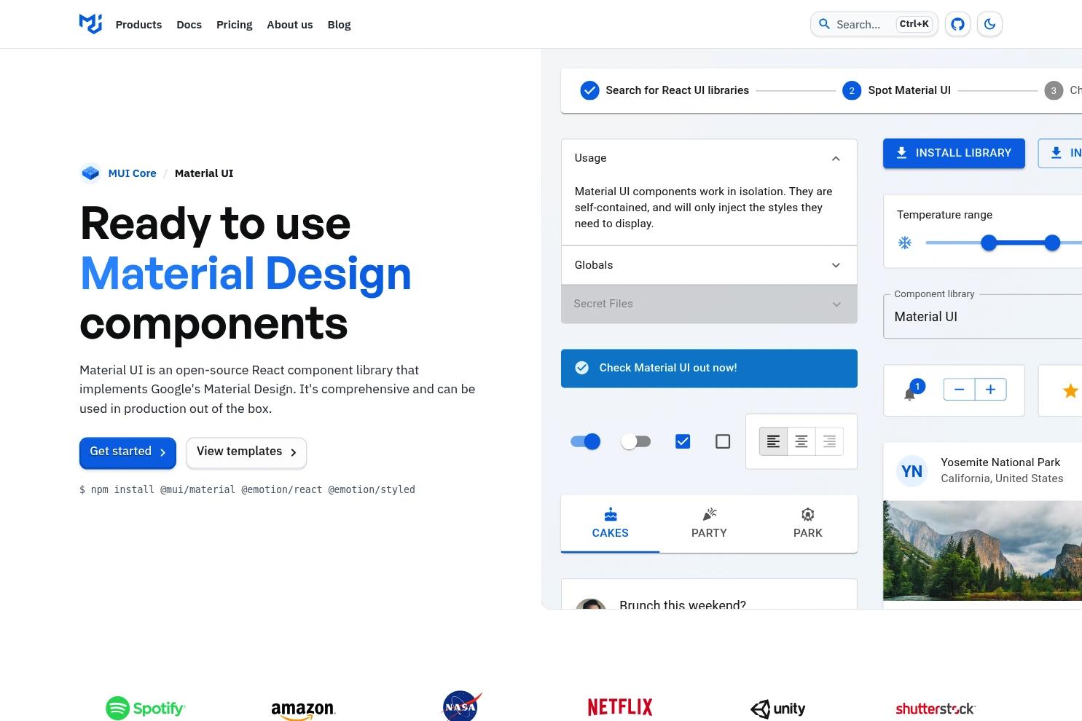Click the View templates button
The width and height of the screenshot is (1082, 721).
click(x=246, y=452)
